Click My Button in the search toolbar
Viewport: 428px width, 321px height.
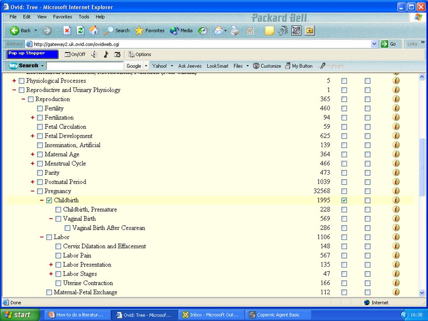pyautogui.click(x=299, y=66)
